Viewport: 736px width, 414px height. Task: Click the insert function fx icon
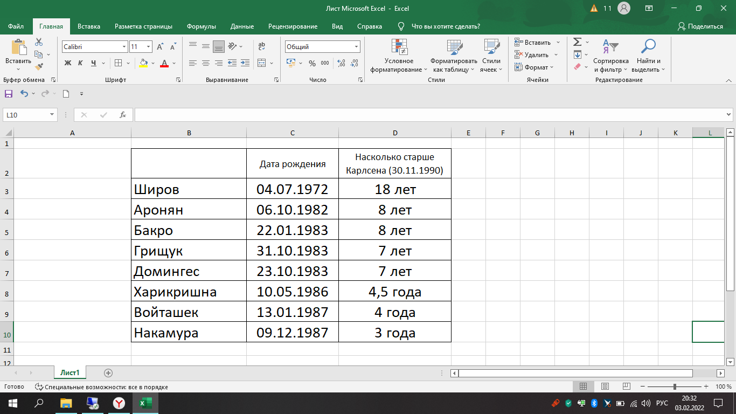[x=123, y=115]
